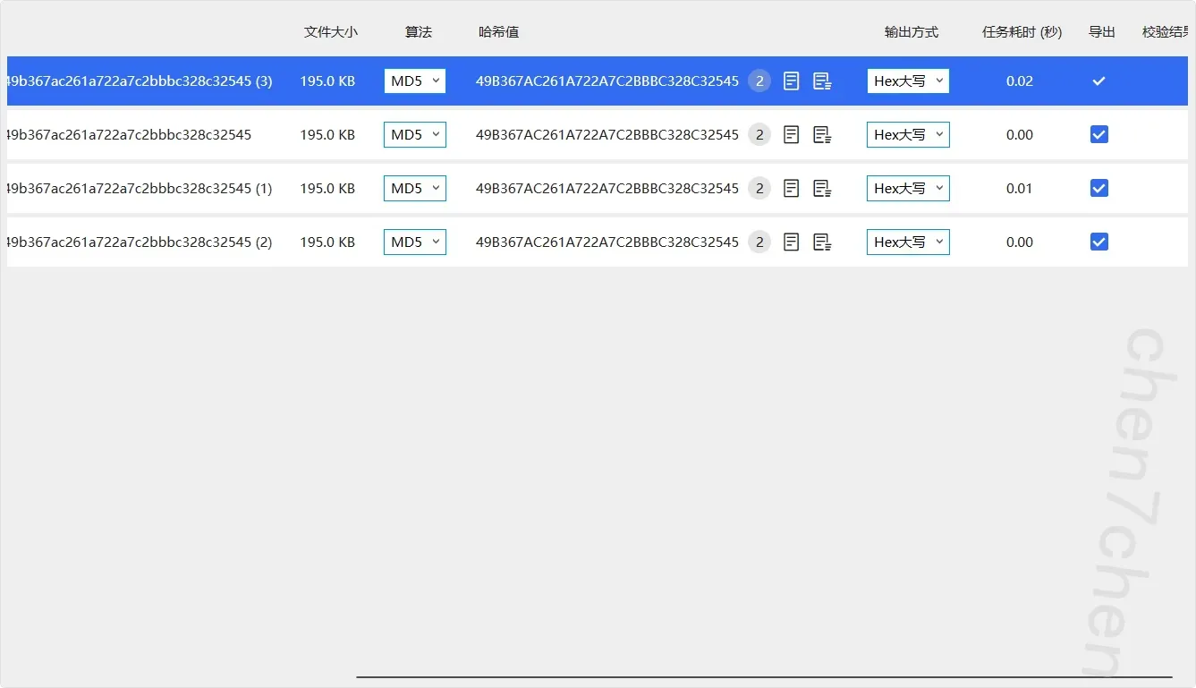This screenshot has height=688, width=1196.
Task: Uncheck the export checkbox in the second row
Action: 1099,135
